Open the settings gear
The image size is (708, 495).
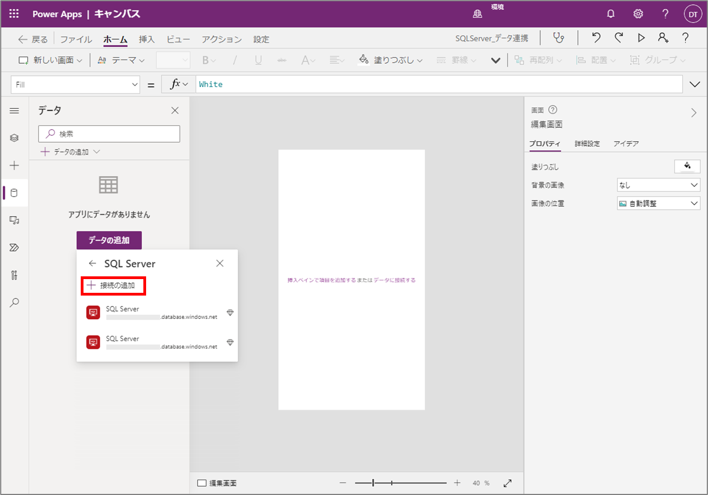tap(638, 14)
